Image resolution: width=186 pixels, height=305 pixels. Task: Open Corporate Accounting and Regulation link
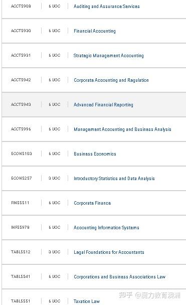tap(111, 80)
